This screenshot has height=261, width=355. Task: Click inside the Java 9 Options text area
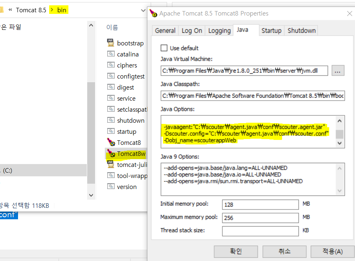[249, 179]
